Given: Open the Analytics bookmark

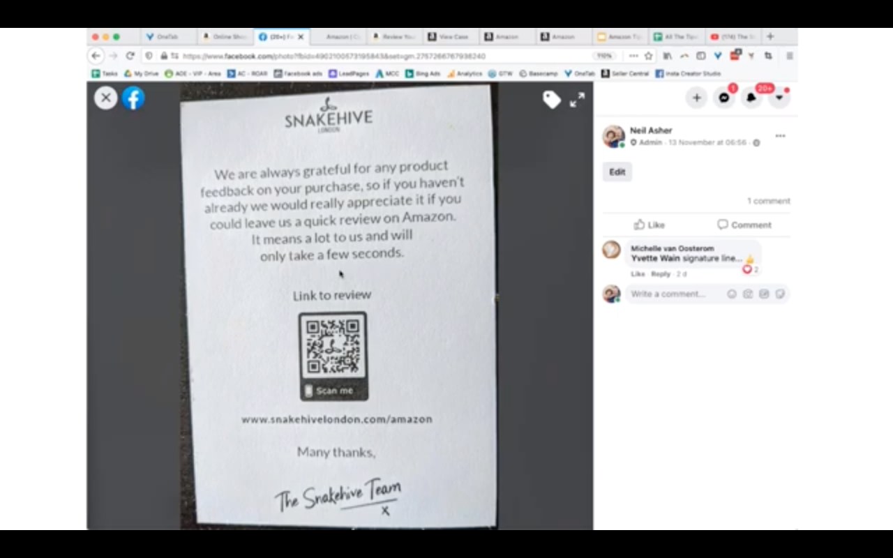Looking at the screenshot, I should click(x=465, y=73).
